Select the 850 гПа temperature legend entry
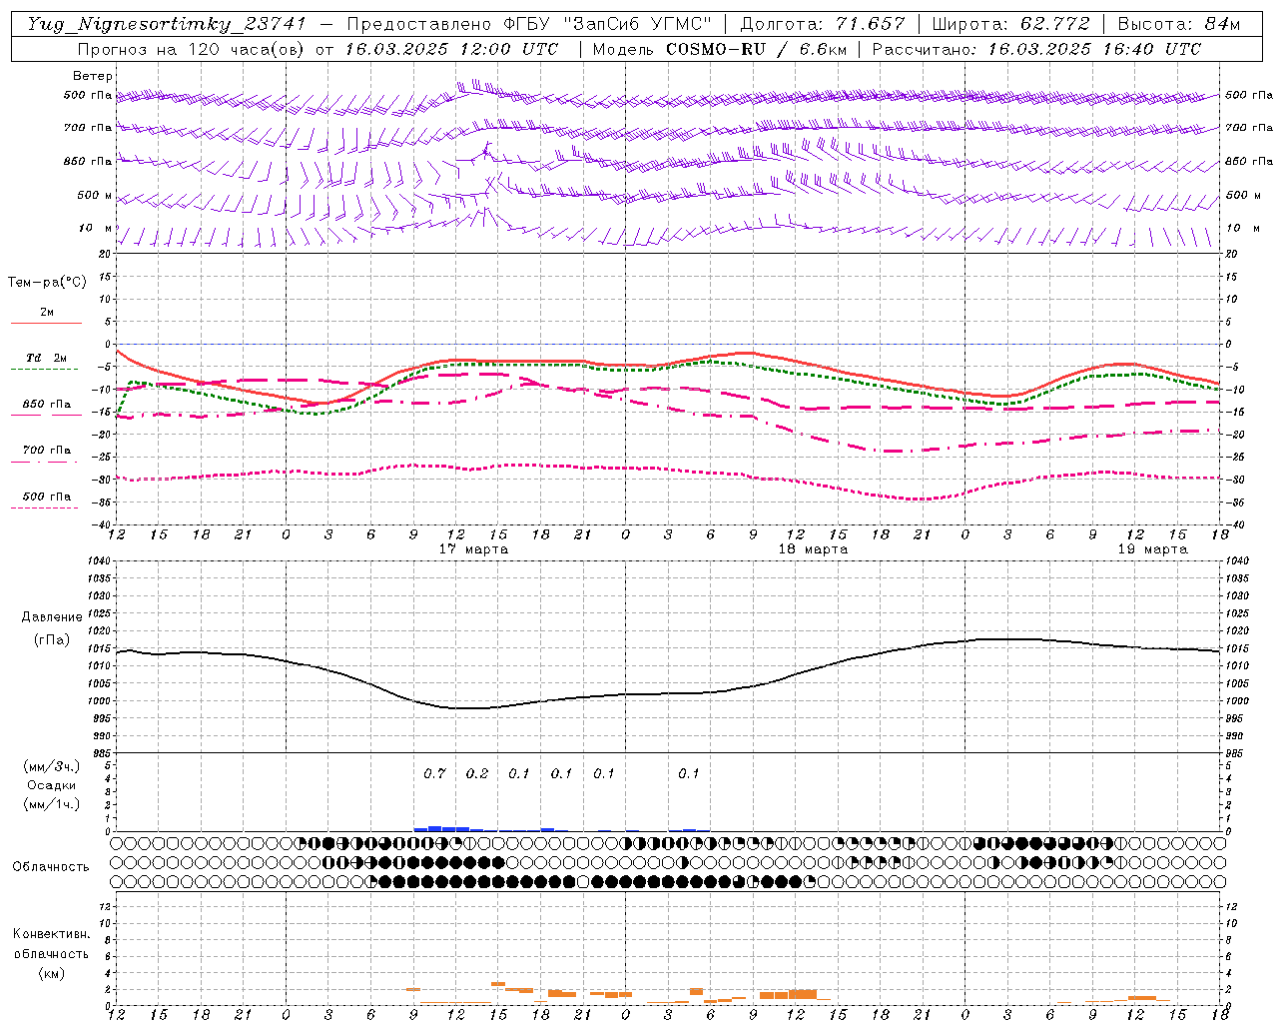The image size is (1278, 1023). click(47, 405)
